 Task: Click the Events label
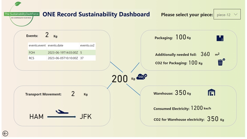tap(32, 36)
